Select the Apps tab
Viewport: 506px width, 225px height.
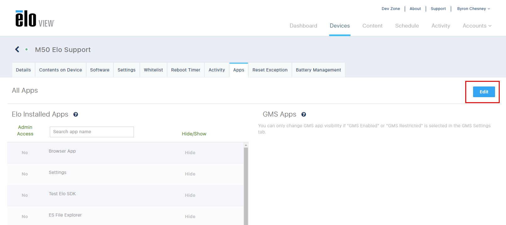(239, 70)
